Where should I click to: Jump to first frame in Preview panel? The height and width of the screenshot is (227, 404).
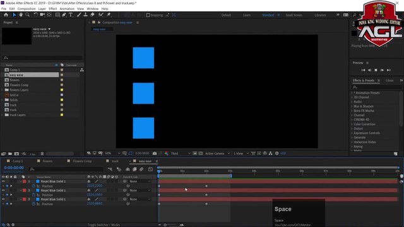click(364, 70)
